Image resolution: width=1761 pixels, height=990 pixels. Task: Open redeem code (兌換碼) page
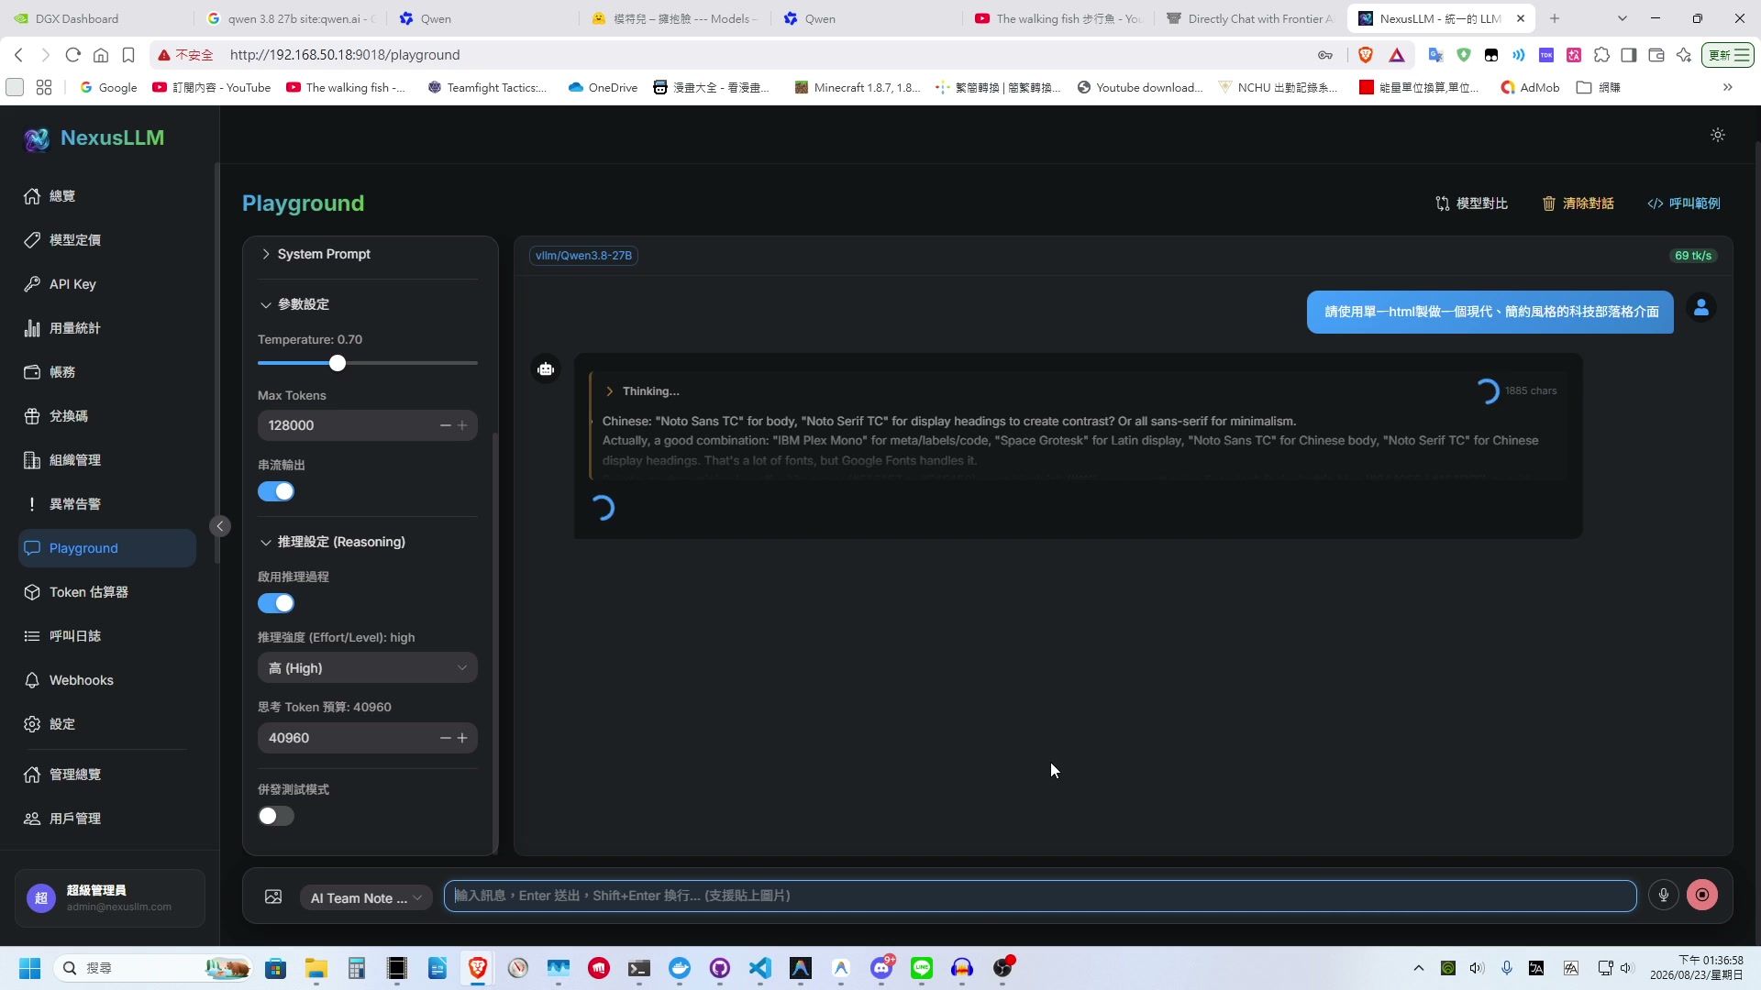point(107,416)
